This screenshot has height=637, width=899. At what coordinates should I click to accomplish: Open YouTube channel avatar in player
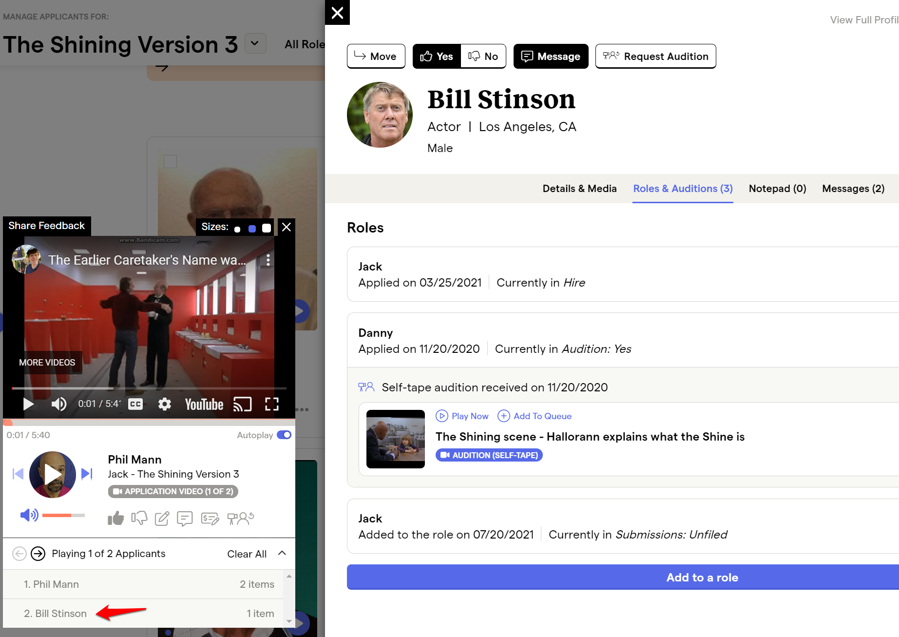point(26,259)
